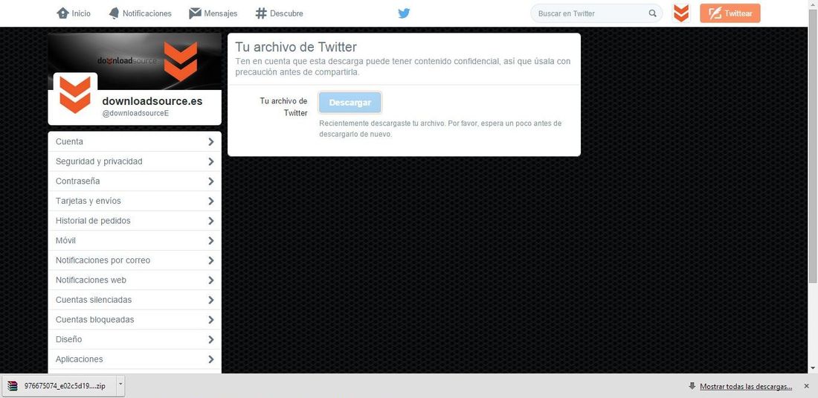Open the profile avatar menu in top bar
Screen dimensions: 818x398
point(680,13)
